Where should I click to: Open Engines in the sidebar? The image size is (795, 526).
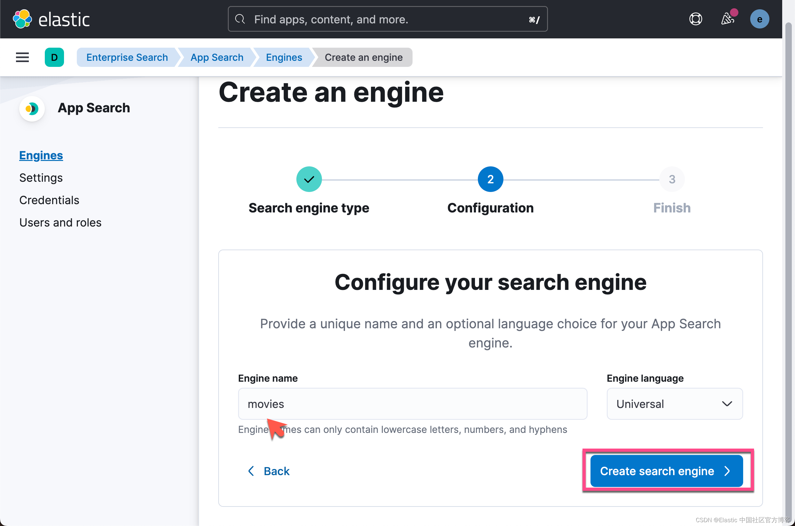tap(41, 155)
